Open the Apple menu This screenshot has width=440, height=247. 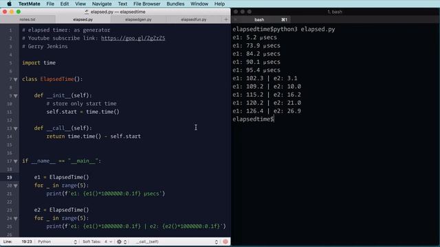coord(9,3)
